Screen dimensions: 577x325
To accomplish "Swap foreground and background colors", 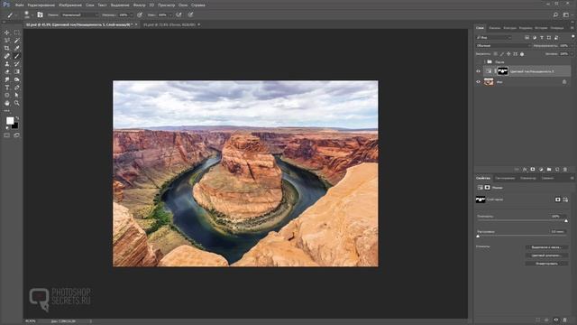I will (x=17, y=118).
